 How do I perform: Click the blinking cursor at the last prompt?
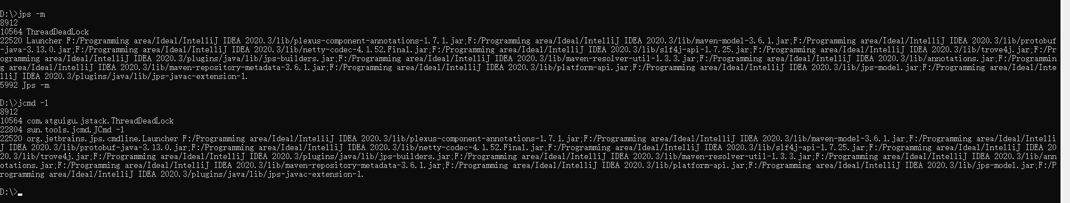pyautogui.click(x=20, y=195)
